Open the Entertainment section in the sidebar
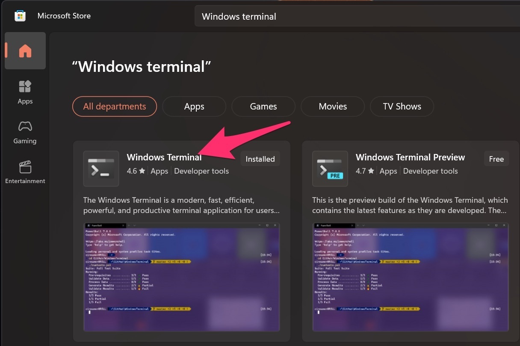 [25, 172]
